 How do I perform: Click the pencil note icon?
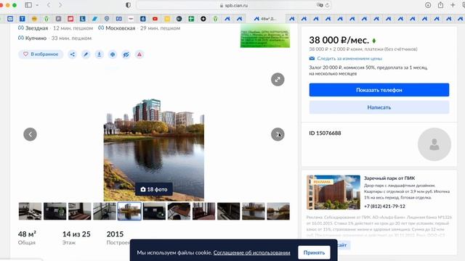click(86, 54)
